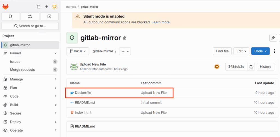Open assigned issues shortcut
The height and width of the screenshot is (137, 280).
pos(11,16)
